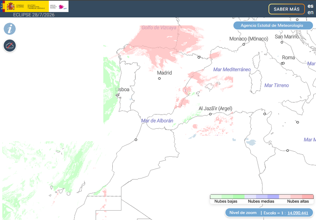Click the Mar Mediterráneo label
Screen dimensions: 316x220
pyautogui.click(x=232, y=69)
